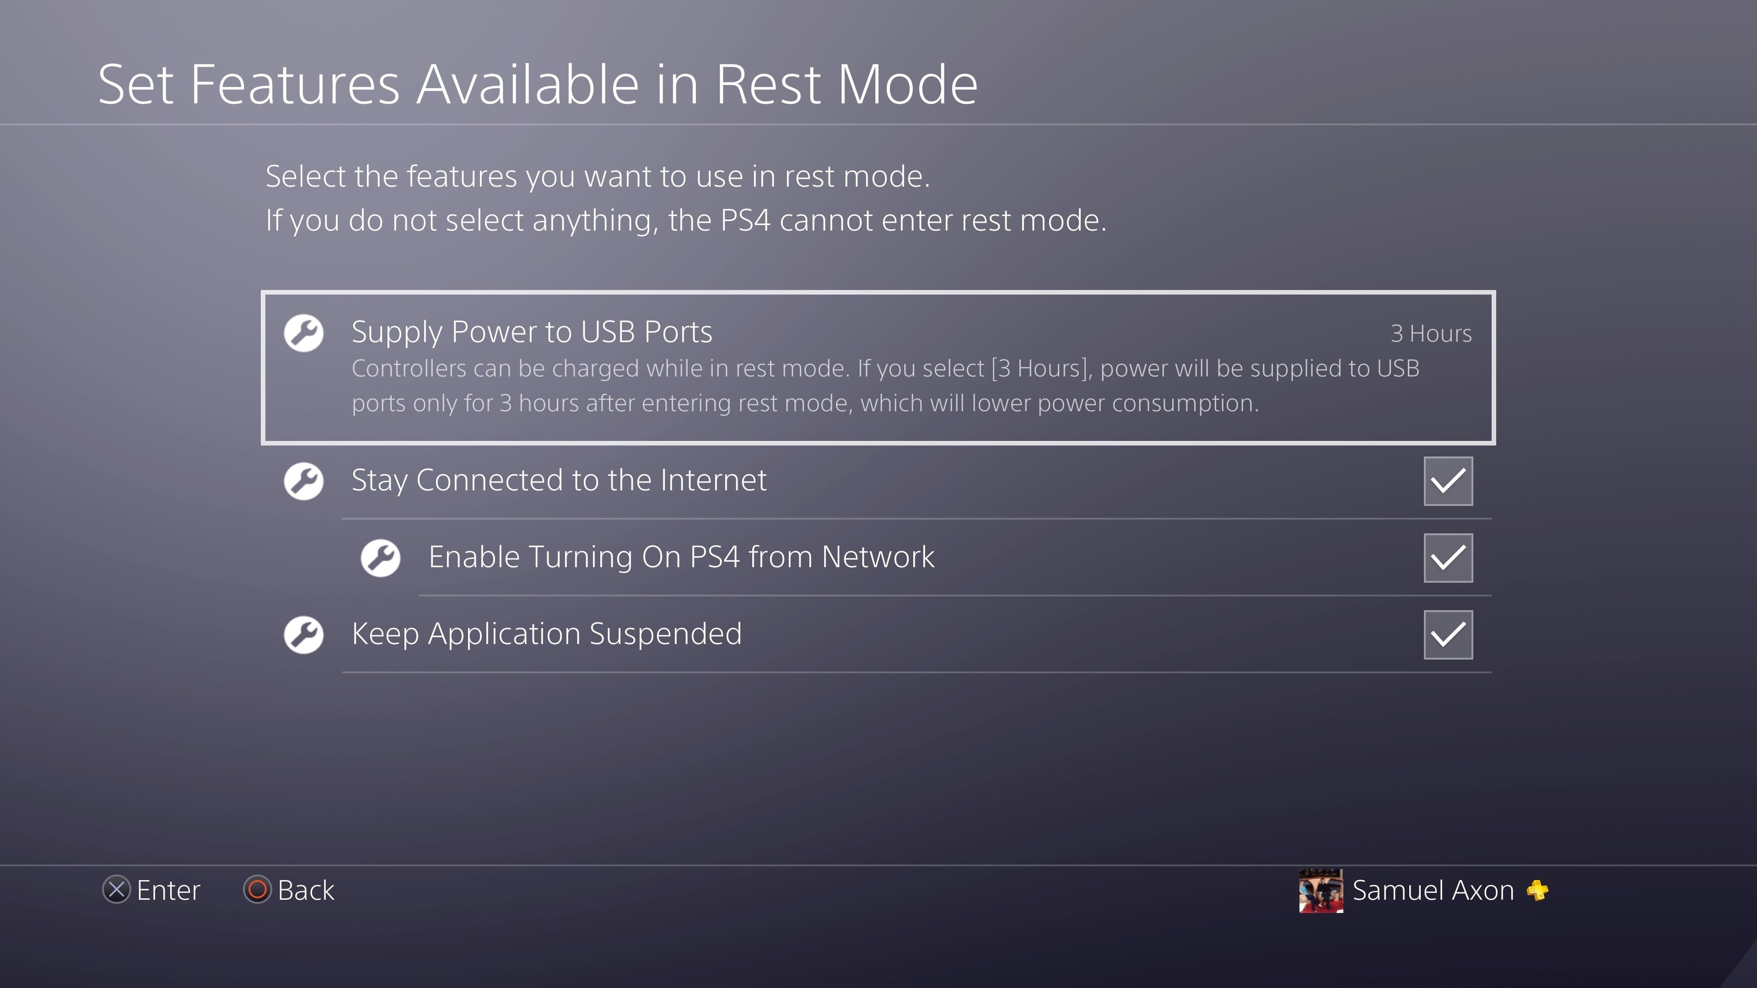Uncheck the Stay Connected to the Internet checkbox

point(1448,481)
